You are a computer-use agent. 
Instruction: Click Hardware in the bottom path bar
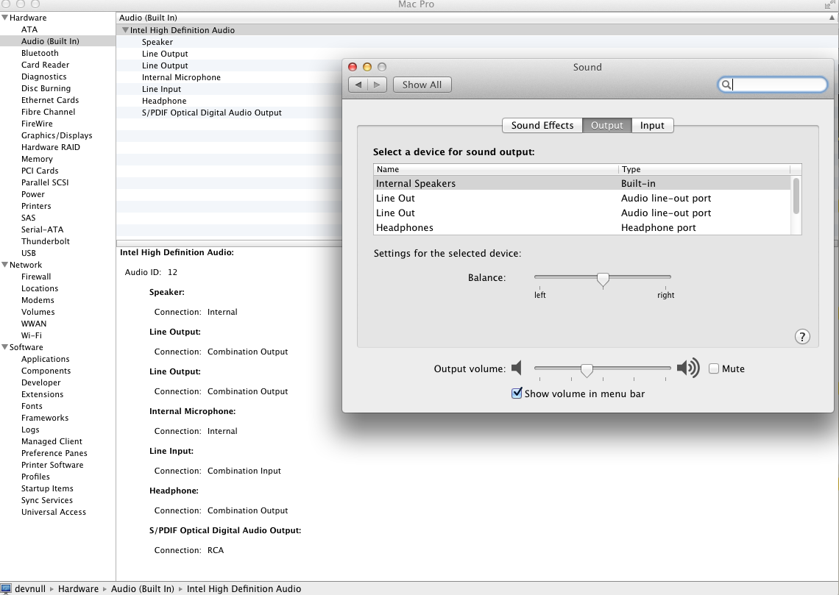[79, 588]
